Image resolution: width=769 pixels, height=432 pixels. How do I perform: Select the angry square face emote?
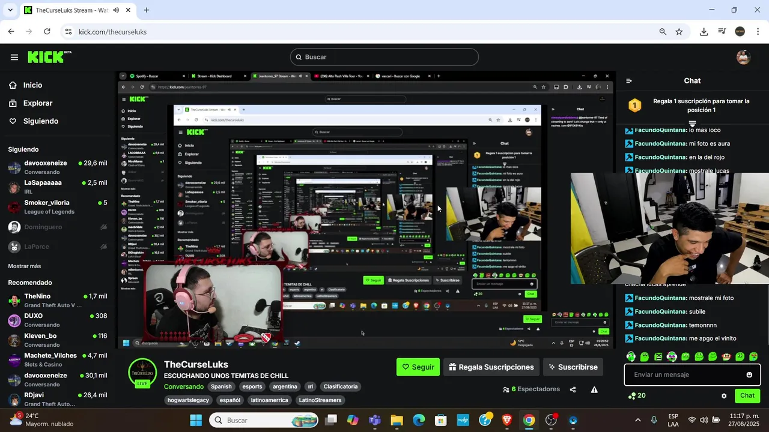point(658,356)
